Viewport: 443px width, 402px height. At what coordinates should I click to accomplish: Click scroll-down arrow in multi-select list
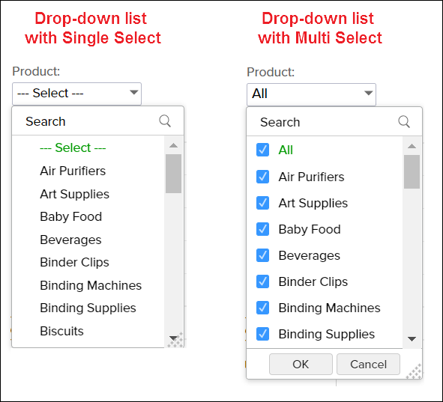pos(412,339)
